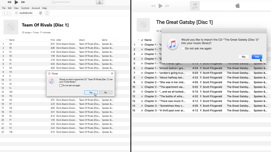Click the fast-forward button in the Mac iTunes window

[167, 6]
